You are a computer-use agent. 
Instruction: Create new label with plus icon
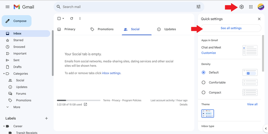(46, 118)
